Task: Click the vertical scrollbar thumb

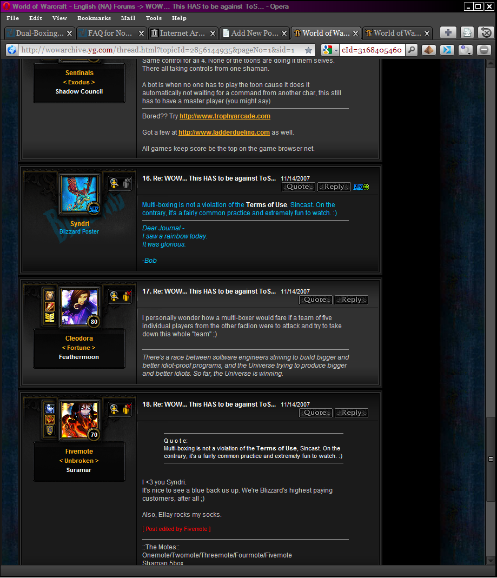Action: coord(491,459)
